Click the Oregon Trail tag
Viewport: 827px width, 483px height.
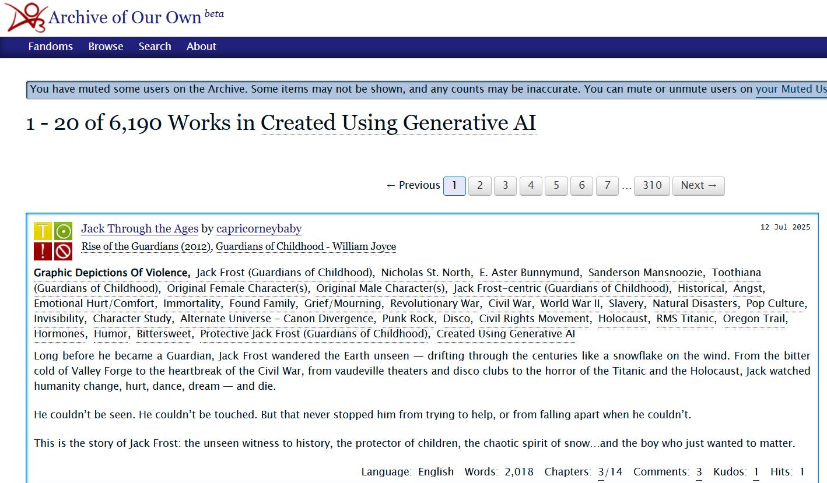point(755,319)
